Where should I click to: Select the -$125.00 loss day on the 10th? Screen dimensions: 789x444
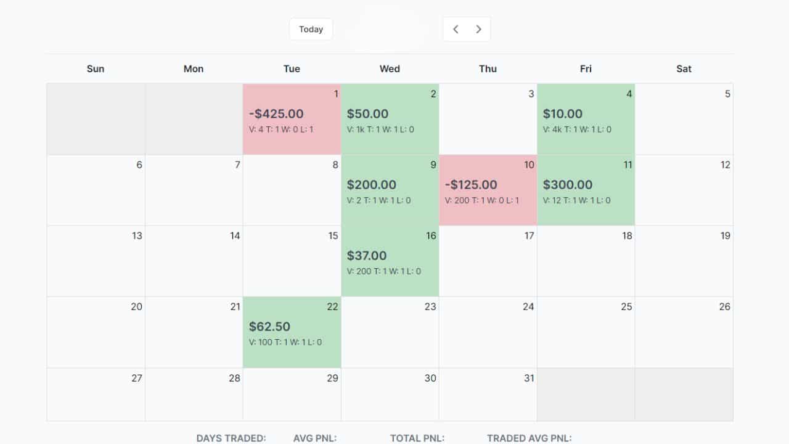tap(488, 190)
